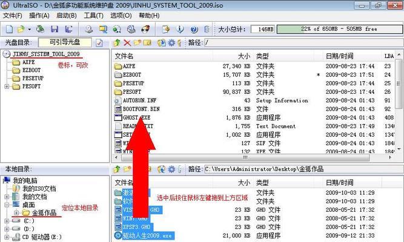Screen dimensions: 404x242
Task: Click the 146MB total size box
Action: 262,30
